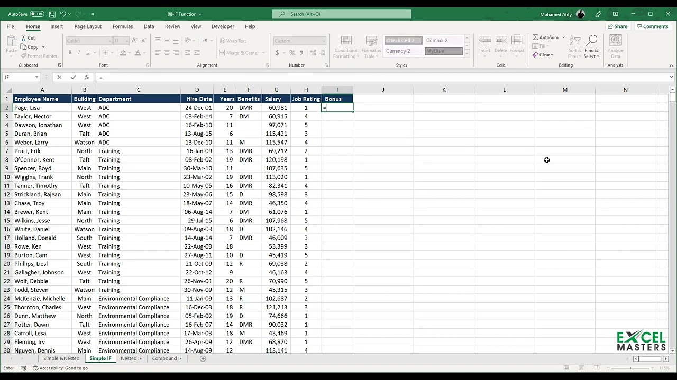Toggle Underline formatting

click(x=88, y=53)
